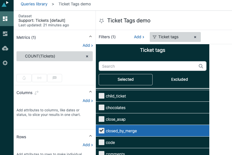Click the search magnifier icon
This screenshot has width=232, height=155.
201,66
